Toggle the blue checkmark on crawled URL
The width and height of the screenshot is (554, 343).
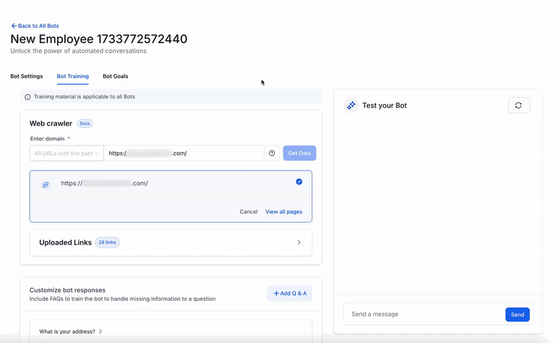tap(299, 182)
